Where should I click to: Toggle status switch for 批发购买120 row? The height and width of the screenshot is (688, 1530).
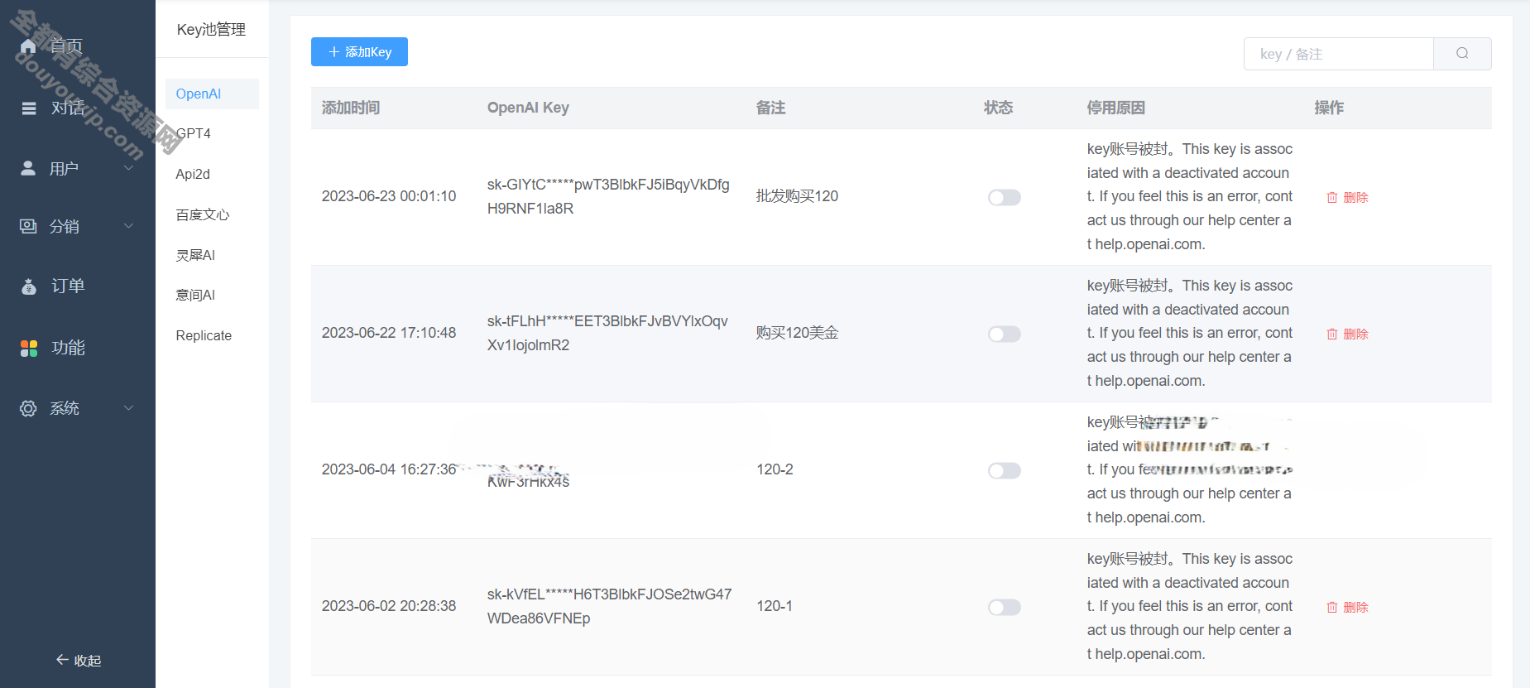coord(1004,197)
